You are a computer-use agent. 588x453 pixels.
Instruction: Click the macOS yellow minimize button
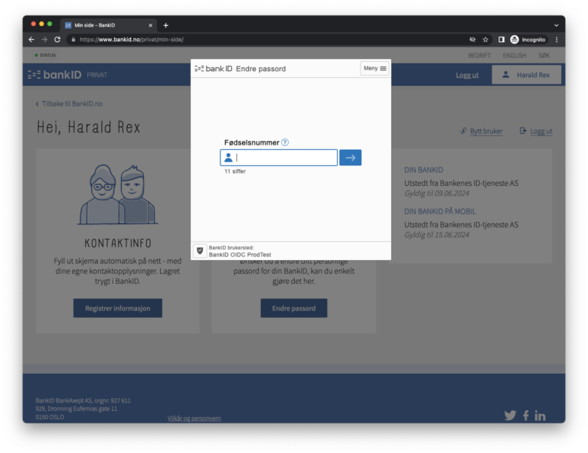pos(41,24)
